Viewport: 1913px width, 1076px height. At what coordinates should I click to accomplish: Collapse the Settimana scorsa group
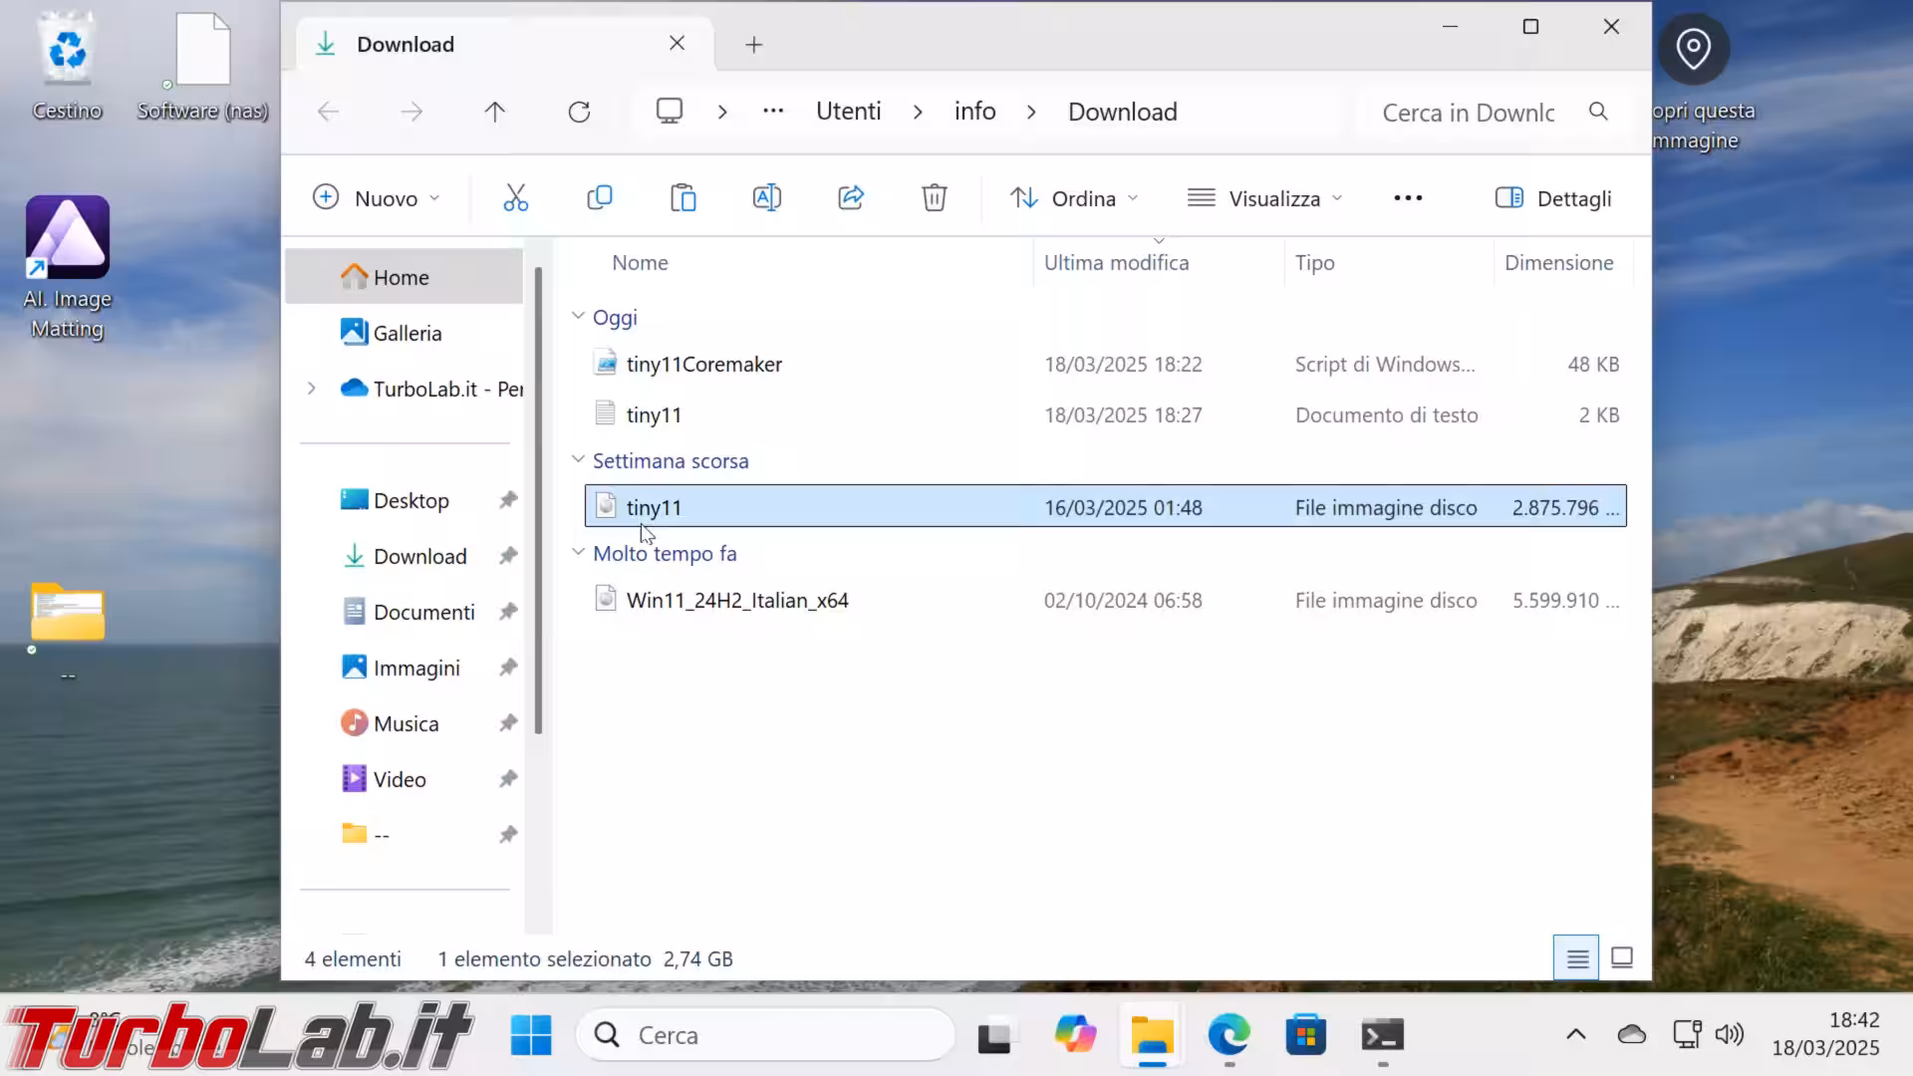[578, 460]
